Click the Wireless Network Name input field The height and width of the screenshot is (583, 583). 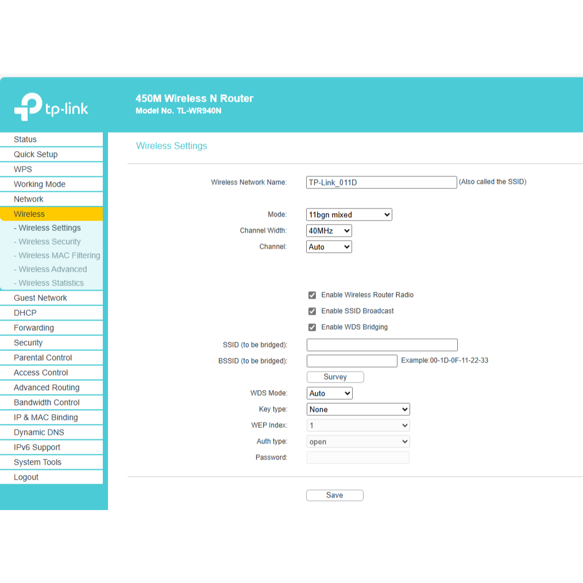pyautogui.click(x=381, y=183)
